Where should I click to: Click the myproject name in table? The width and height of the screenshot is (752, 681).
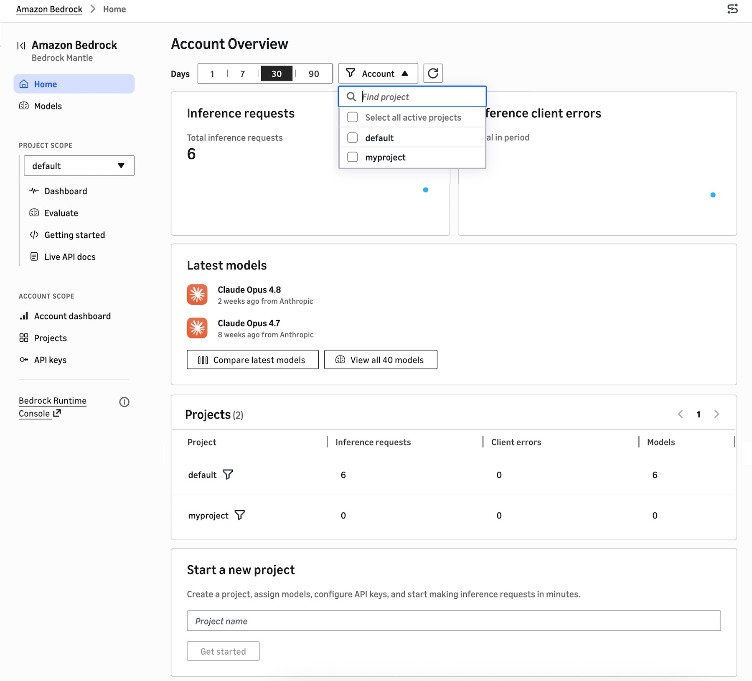(208, 515)
